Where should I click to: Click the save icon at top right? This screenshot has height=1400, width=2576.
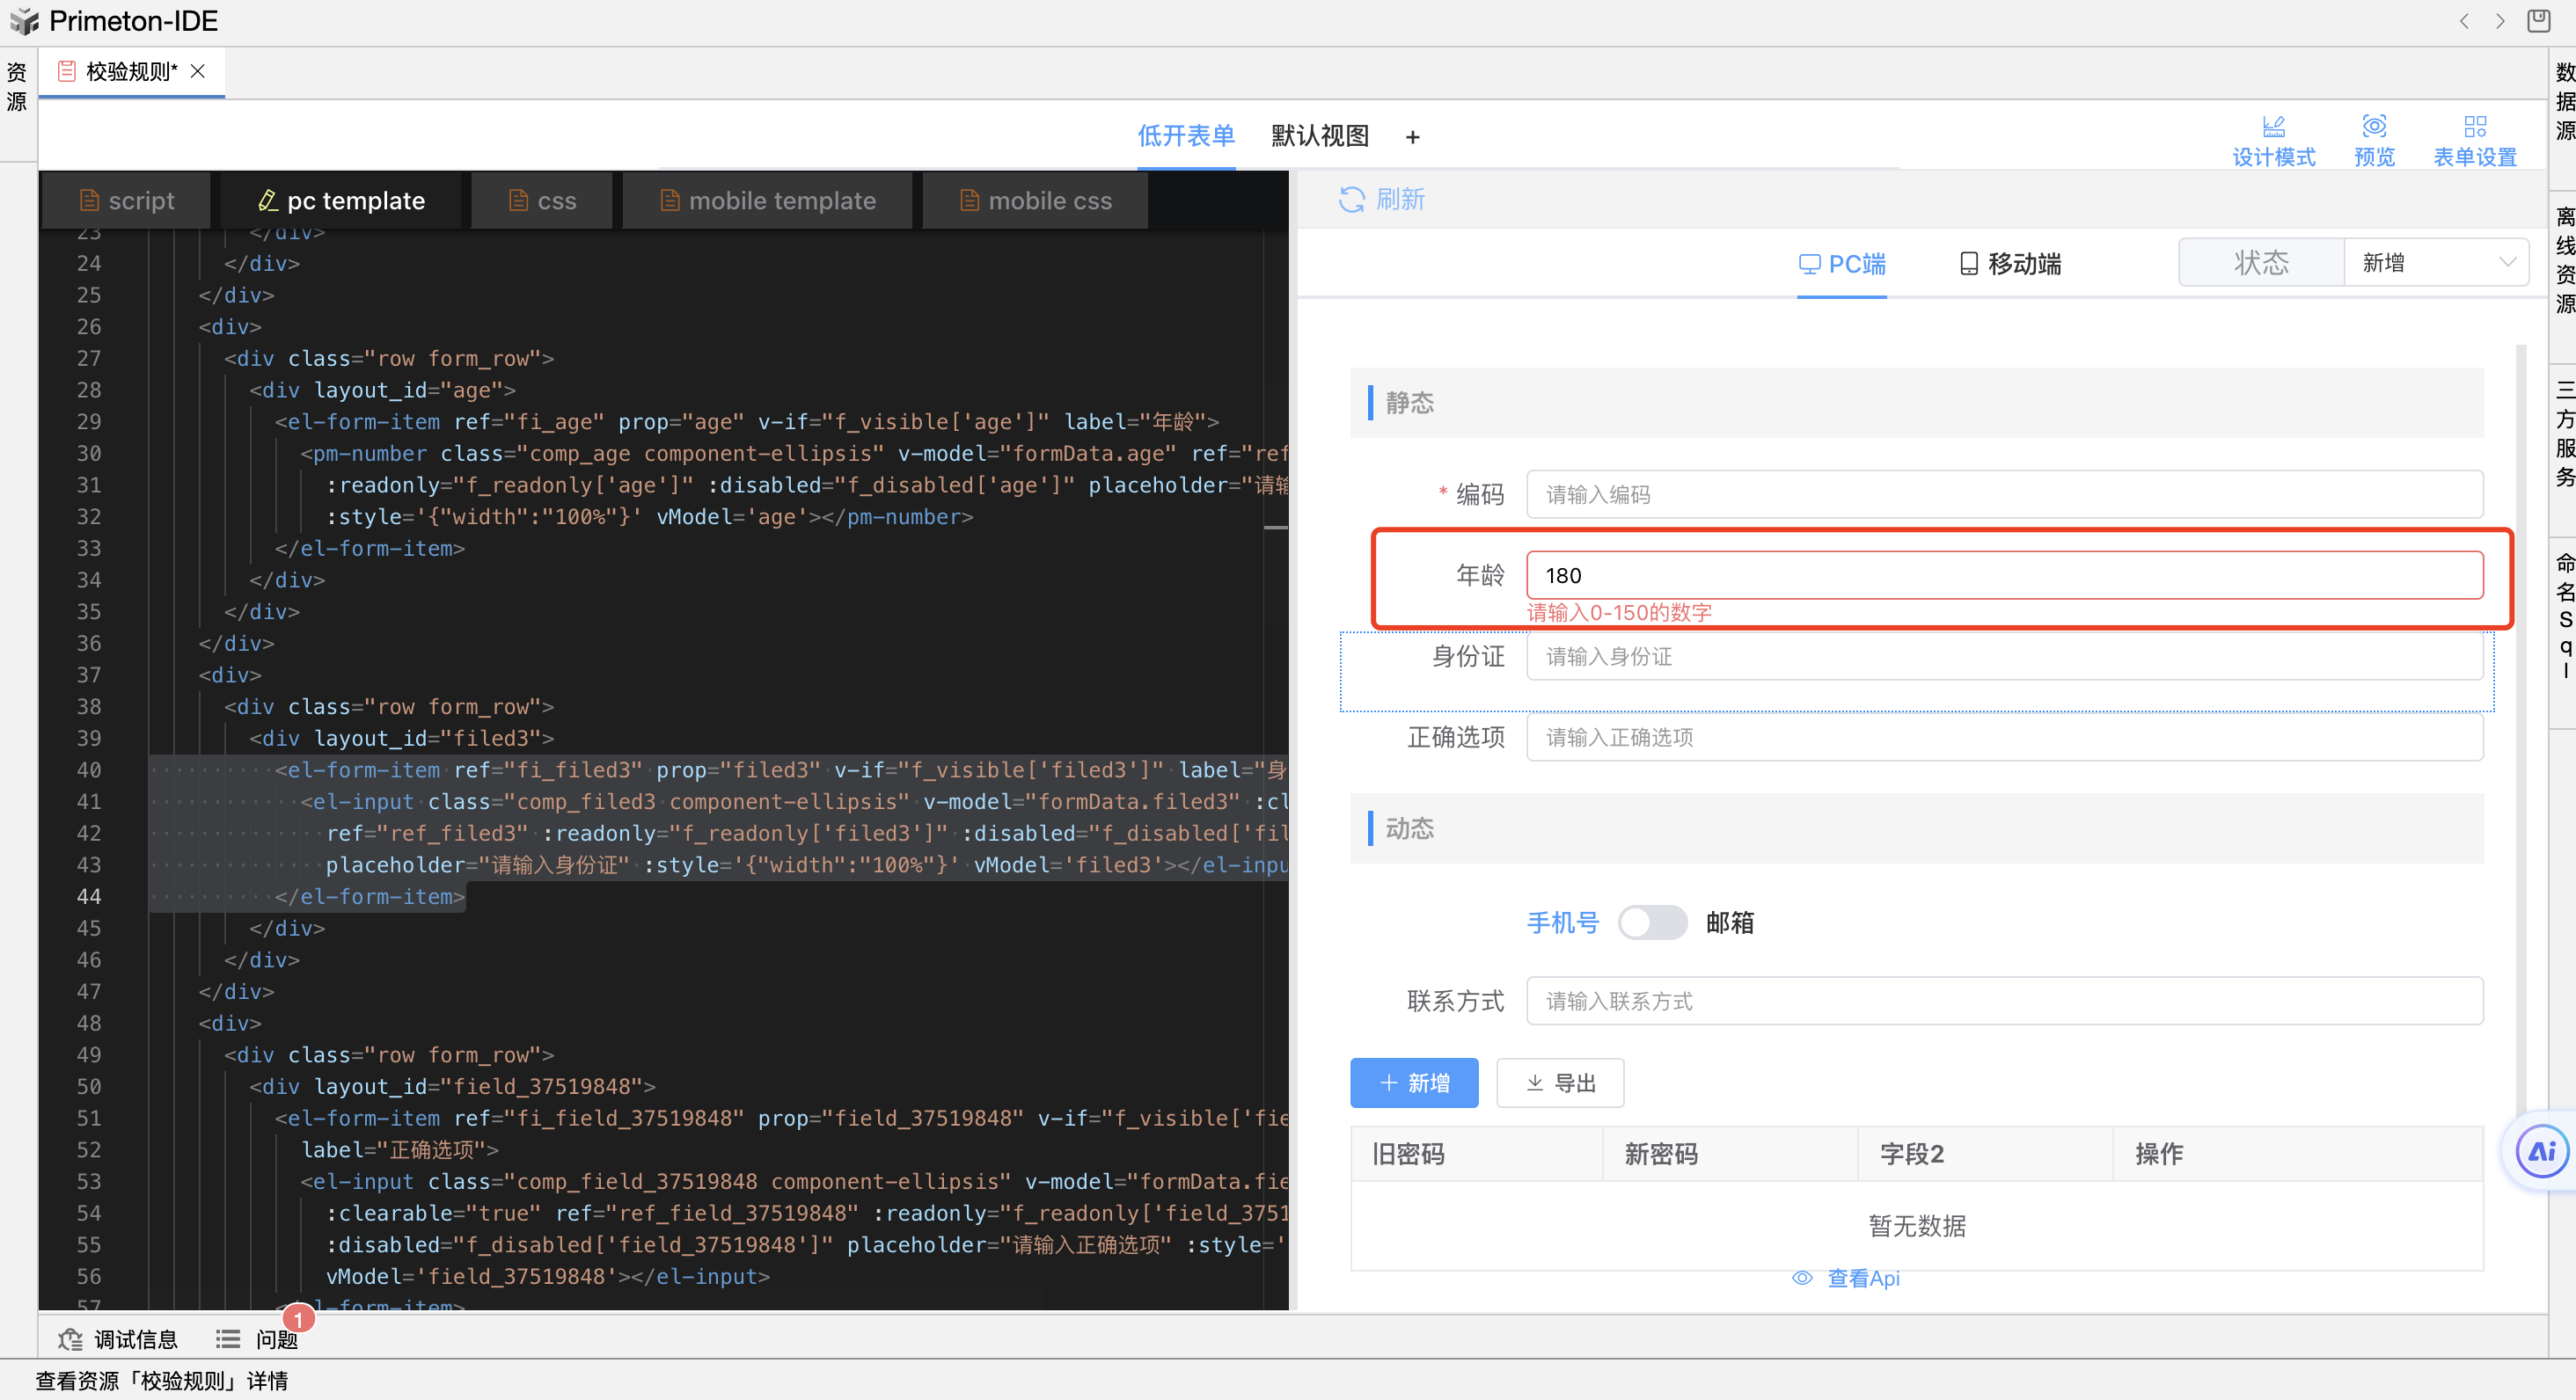[x=2538, y=21]
